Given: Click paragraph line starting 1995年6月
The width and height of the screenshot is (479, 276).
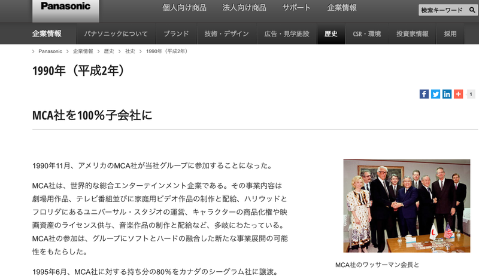Looking at the screenshot, I should [x=155, y=271].
